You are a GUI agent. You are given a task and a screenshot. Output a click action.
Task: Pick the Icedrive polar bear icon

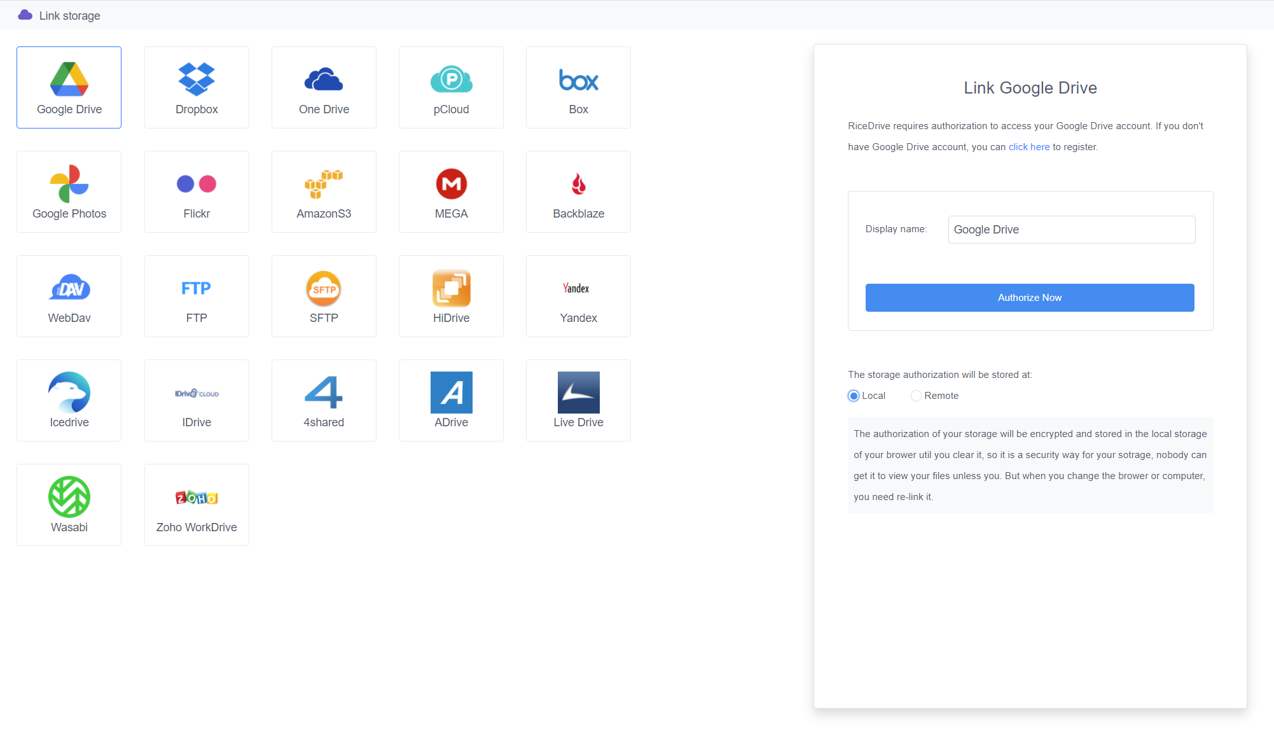[x=69, y=393]
